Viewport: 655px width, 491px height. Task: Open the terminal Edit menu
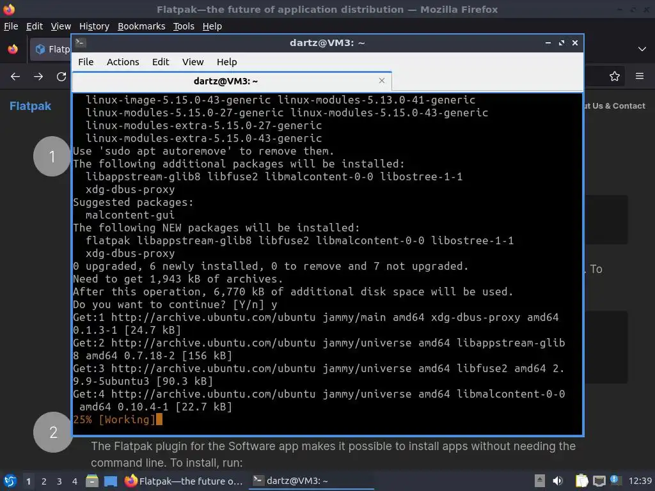pyautogui.click(x=161, y=62)
